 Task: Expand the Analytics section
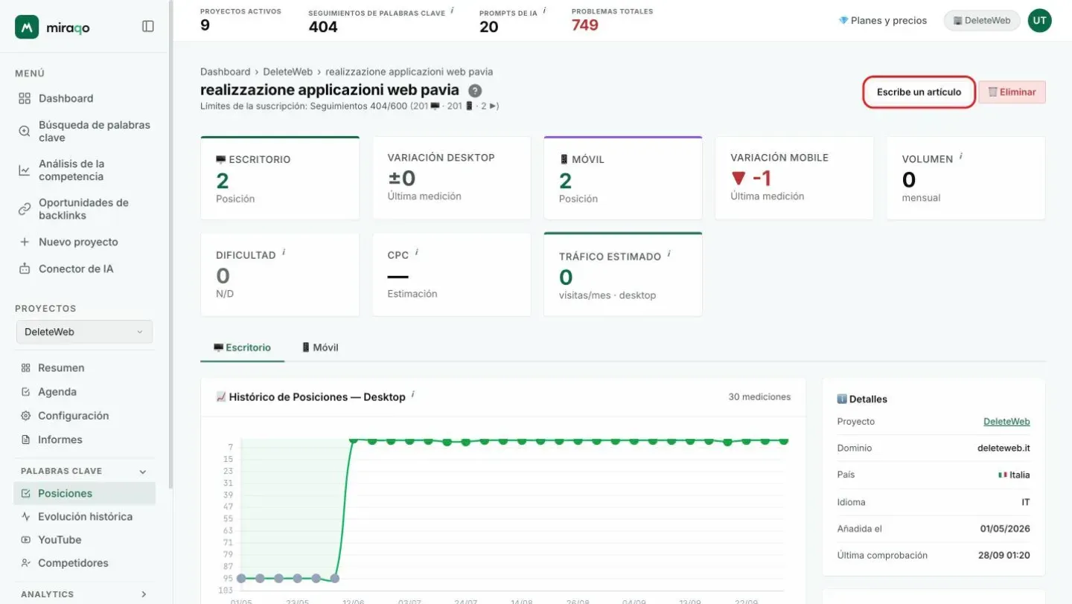coord(144,594)
